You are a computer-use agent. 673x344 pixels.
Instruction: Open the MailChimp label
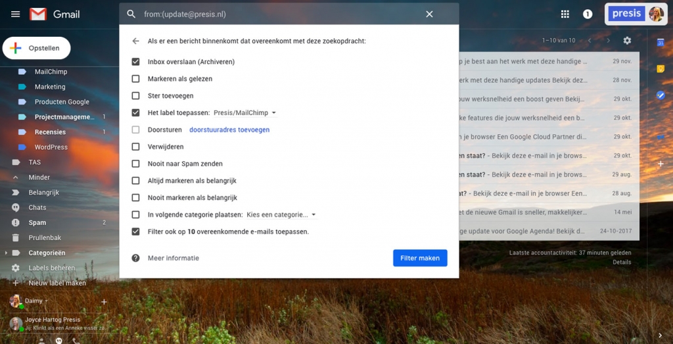point(51,72)
